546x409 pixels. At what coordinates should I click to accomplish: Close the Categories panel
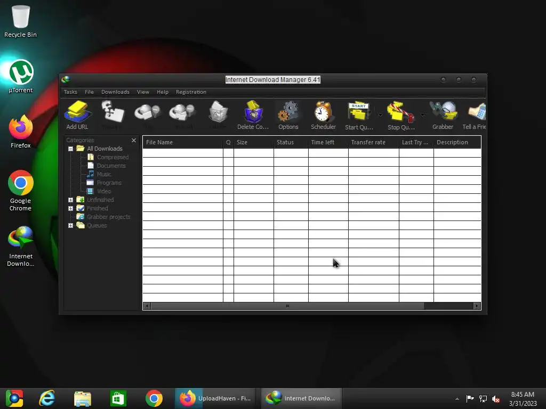(x=134, y=140)
